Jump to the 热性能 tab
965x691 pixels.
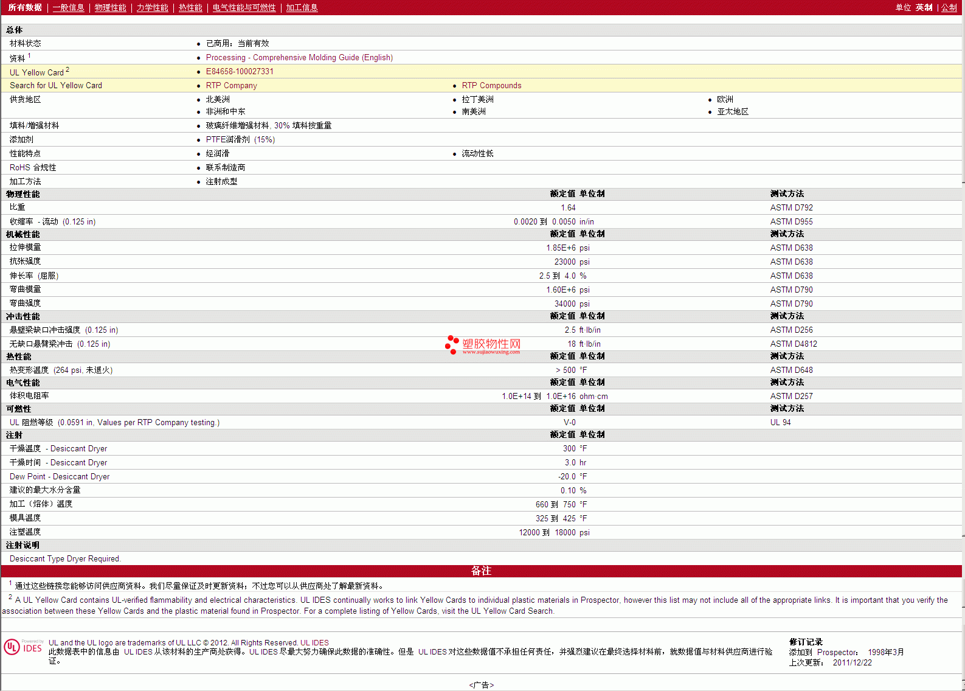pos(190,7)
